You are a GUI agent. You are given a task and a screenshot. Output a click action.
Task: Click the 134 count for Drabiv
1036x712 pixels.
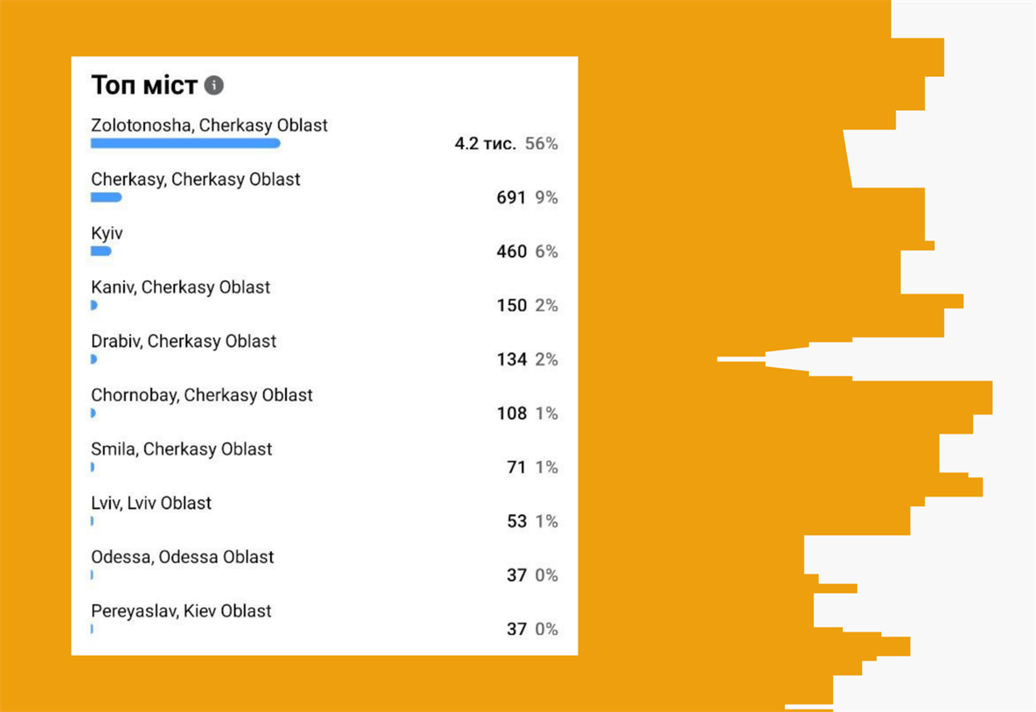click(511, 359)
